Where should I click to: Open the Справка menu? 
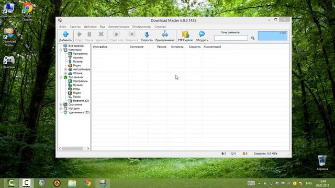point(160,27)
